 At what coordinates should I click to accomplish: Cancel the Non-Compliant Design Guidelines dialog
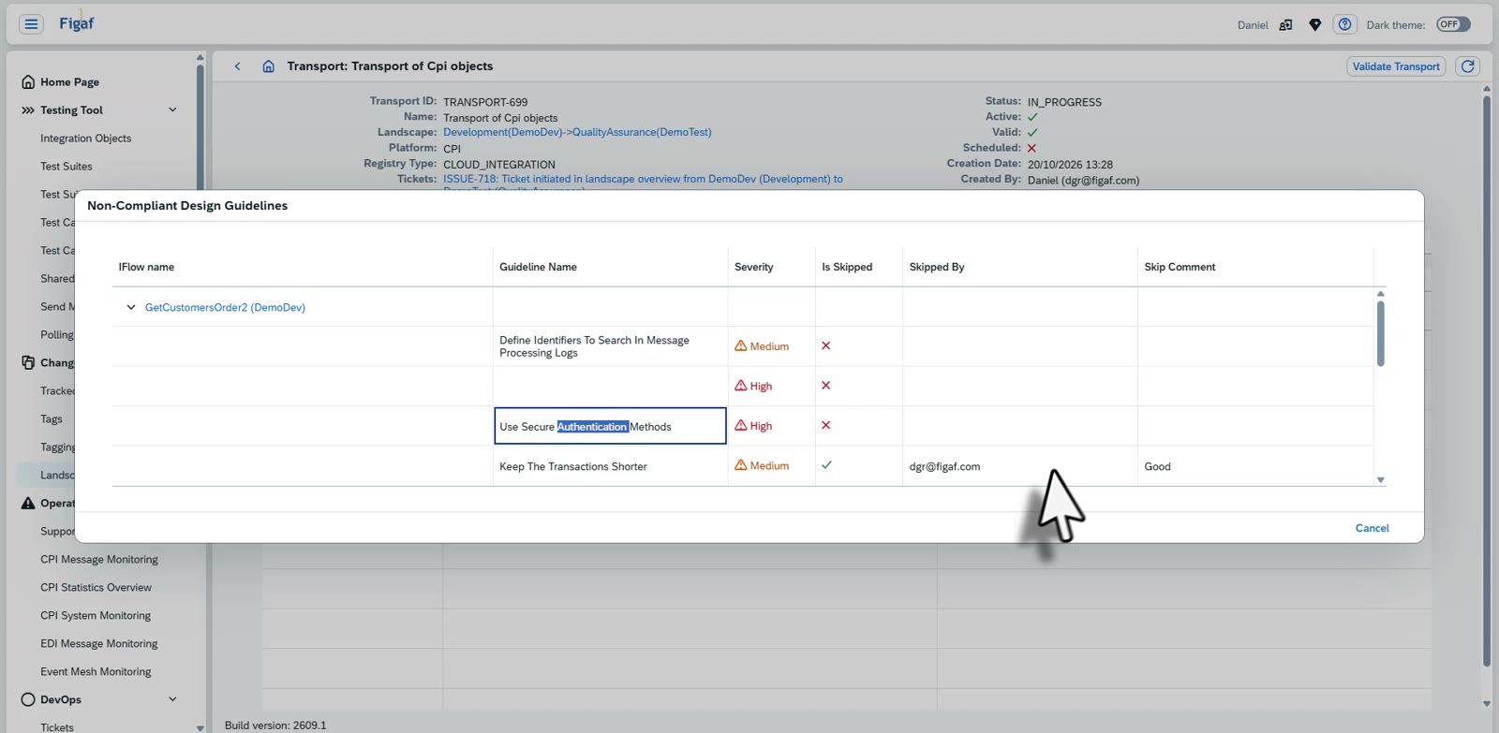click(1372, 528)
